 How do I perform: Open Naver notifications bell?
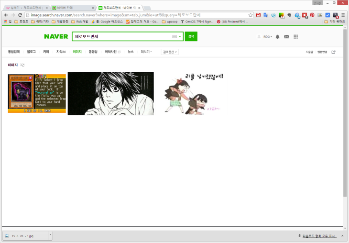click(x=277, y=37)
